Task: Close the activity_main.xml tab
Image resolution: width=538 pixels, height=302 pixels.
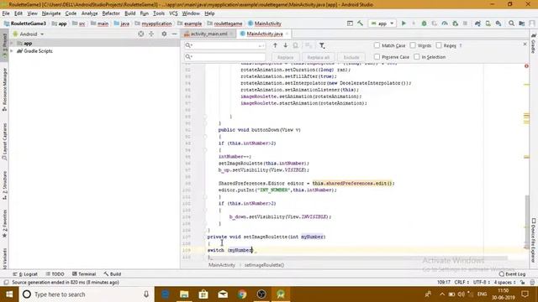Action: coord(232,34)
